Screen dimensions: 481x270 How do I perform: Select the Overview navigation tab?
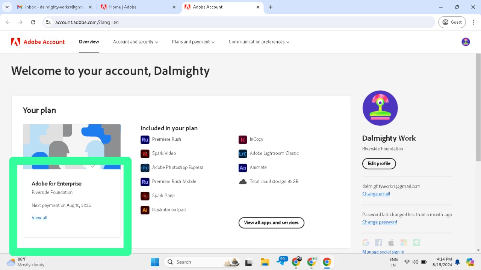(x=89, y=42)
